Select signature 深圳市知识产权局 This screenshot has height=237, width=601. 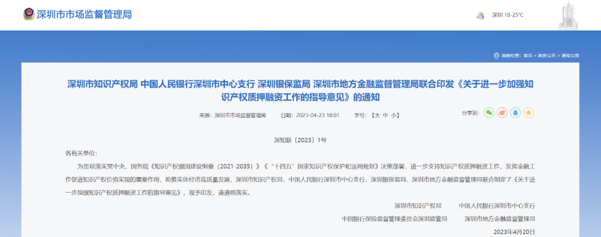click(418, 206)
